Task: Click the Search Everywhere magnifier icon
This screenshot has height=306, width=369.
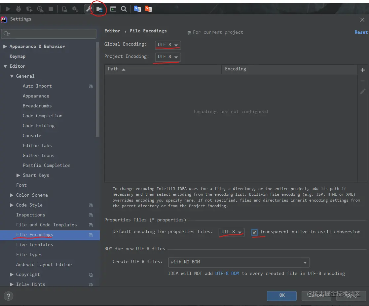Action: (124, 9)
